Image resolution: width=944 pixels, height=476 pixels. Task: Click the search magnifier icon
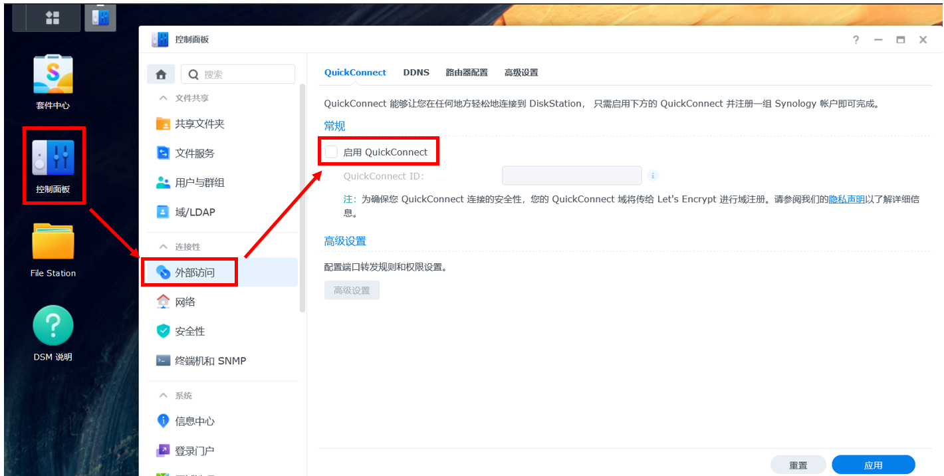(193, 74)
